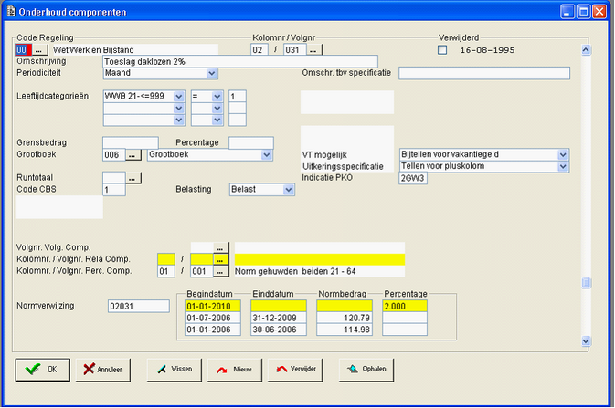Click scroll up arrow of form scrollbar
The image size is (615, 408).
(x=586, y=50)
